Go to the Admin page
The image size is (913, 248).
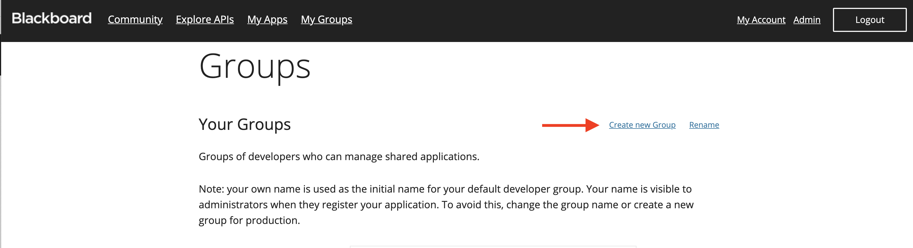[807, 20]
